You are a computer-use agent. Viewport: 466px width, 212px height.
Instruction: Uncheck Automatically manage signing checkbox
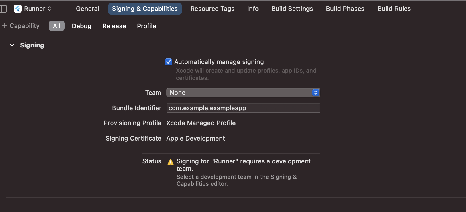169,62
